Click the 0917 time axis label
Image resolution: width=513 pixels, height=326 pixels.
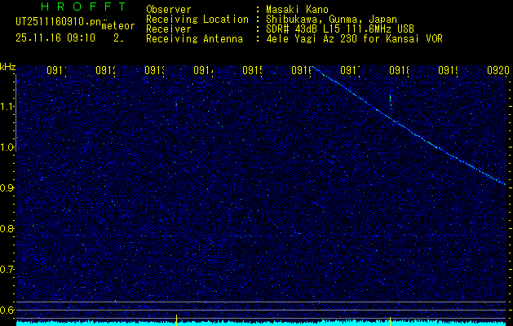(x=350, y=70)
